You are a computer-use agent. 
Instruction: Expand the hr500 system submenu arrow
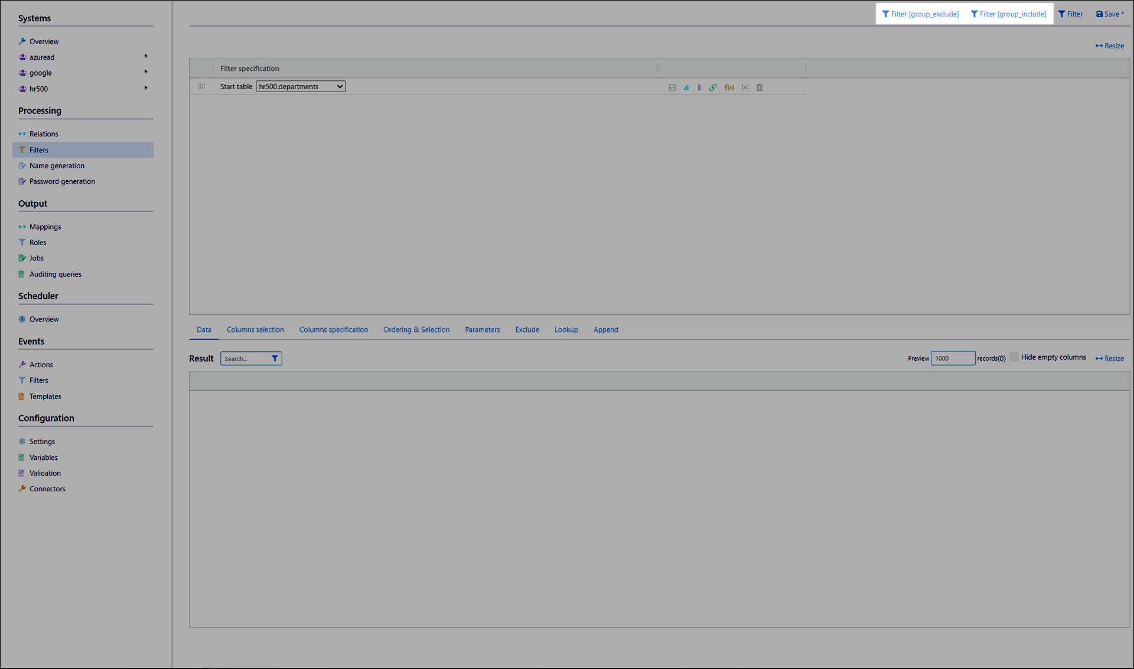[x=146, y=88]
